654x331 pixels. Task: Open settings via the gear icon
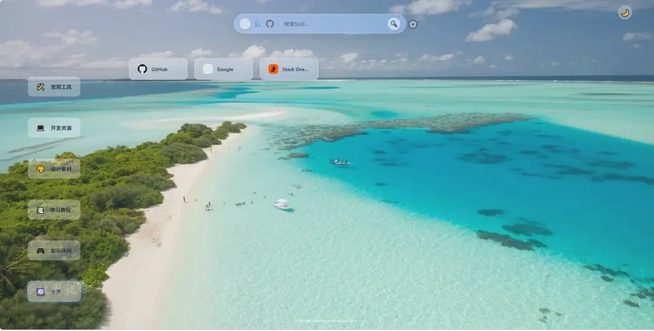click(x=413, y=24)
